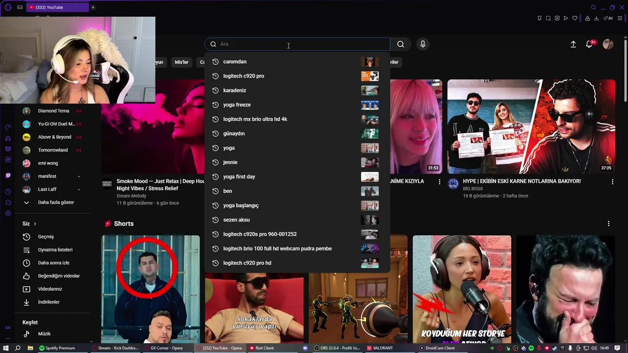Choose 'logitech c920 pro' suggestion
The width and height of the screenshot is (628, 353).
click(x=297, y=76)
